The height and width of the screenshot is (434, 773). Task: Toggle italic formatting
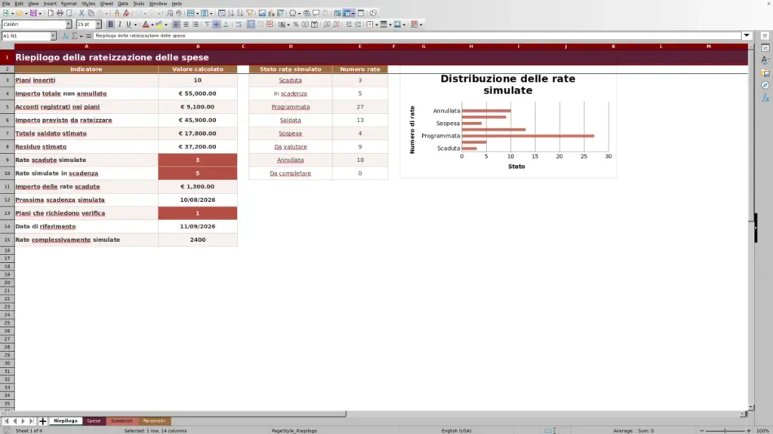(120, 24)
